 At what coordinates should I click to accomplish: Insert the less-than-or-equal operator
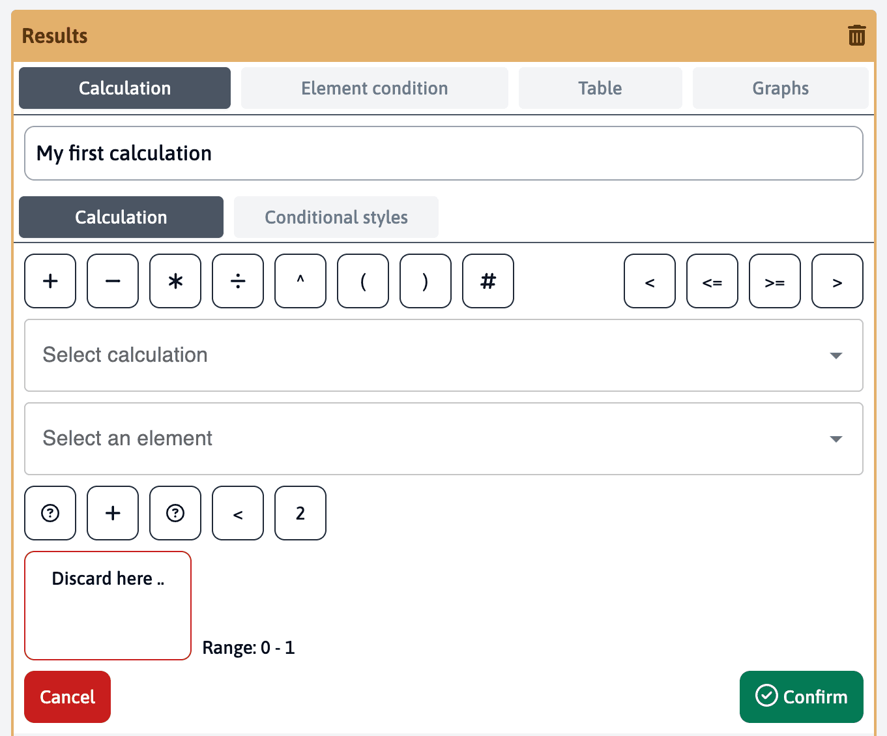tap(712, 281)
